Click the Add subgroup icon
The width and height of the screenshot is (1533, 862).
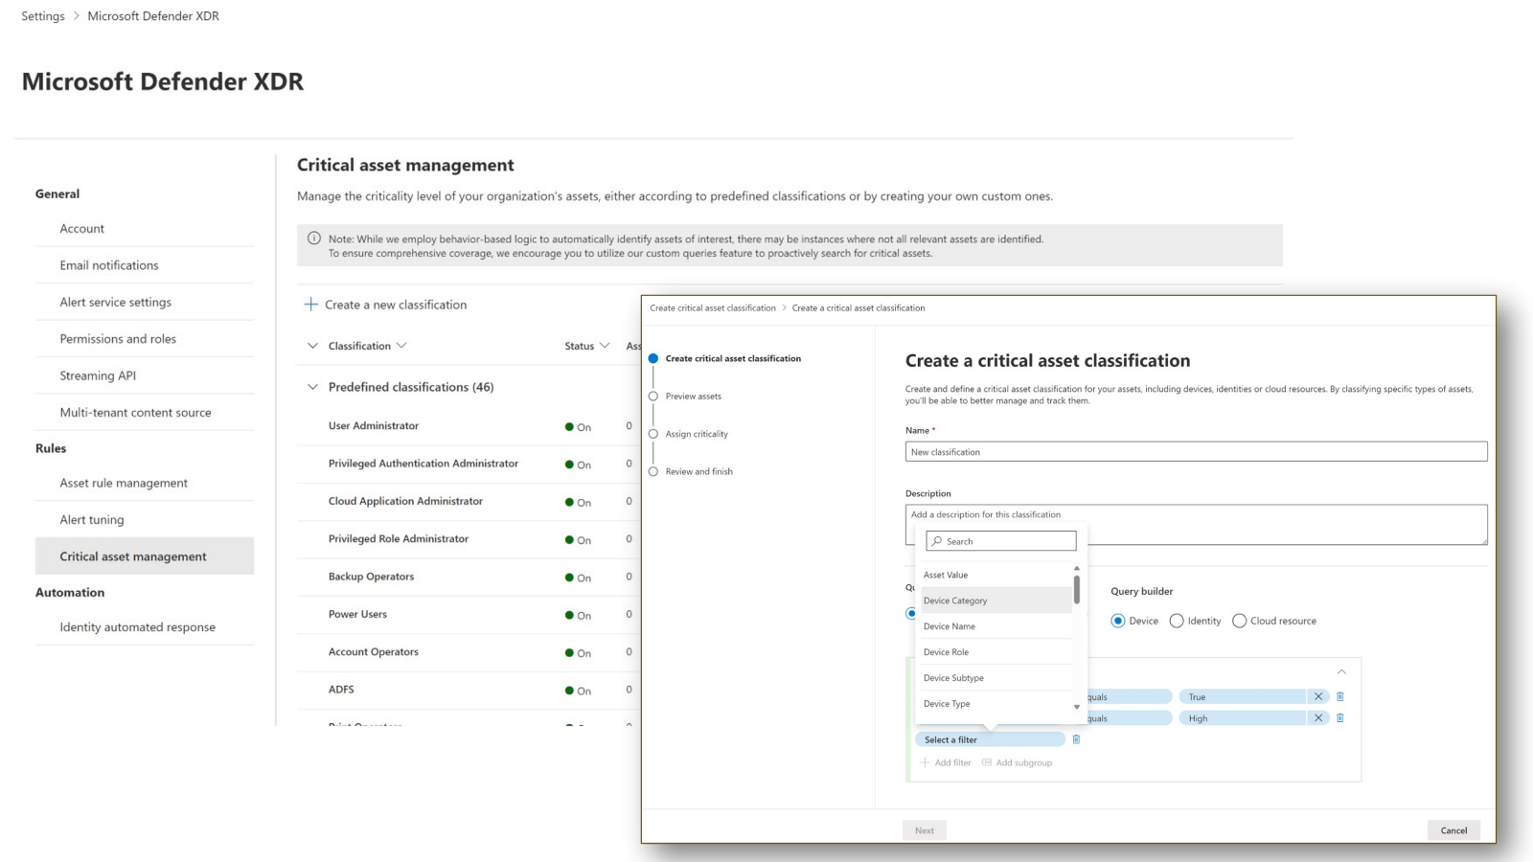[x=988, y=762]
